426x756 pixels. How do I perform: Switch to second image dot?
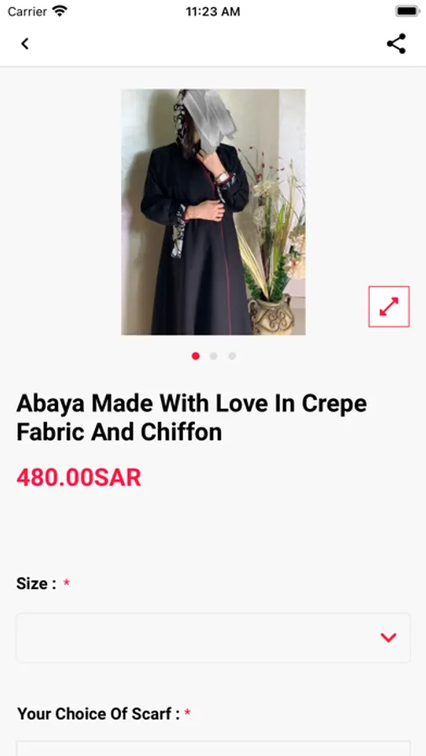213,356
